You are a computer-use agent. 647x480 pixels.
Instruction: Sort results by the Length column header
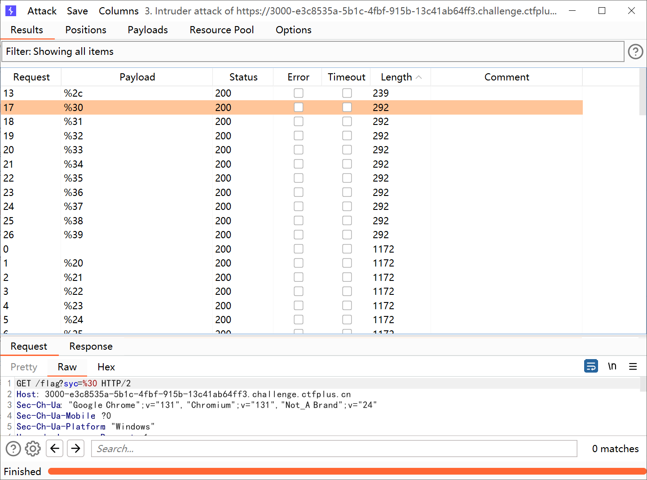396,77
